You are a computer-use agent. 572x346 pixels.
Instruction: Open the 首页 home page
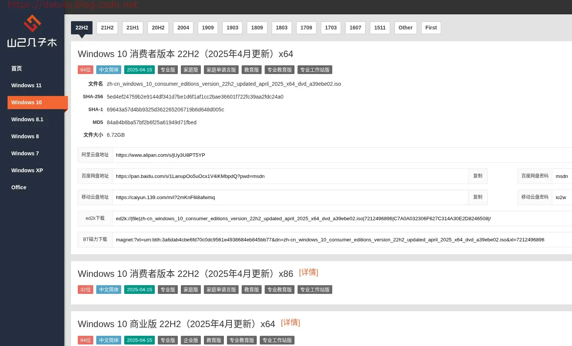click(x=17, y=68)
